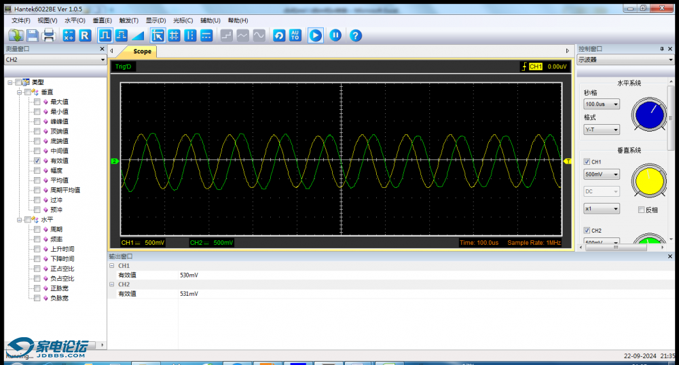Check the 峰峰值 measurement checkbox
The image size is (679, 365).
[x=37, y=121]
